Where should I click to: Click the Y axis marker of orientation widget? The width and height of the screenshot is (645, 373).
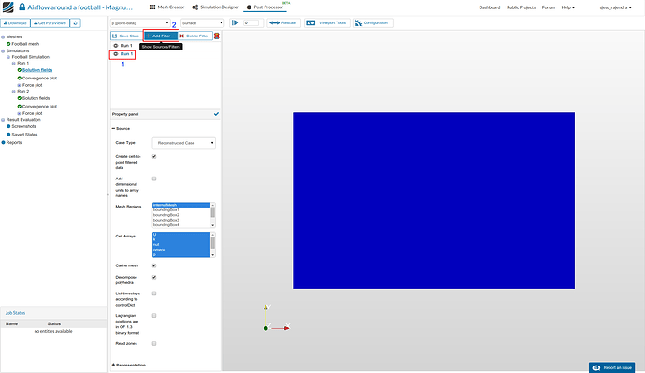click(x=265, y=308)
